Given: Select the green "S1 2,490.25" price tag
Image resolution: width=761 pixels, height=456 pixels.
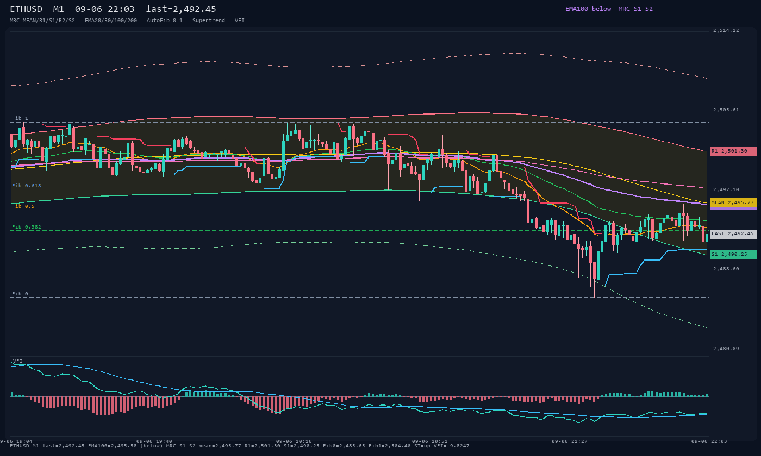Looking at the screenshot, I should coord(733,254).
